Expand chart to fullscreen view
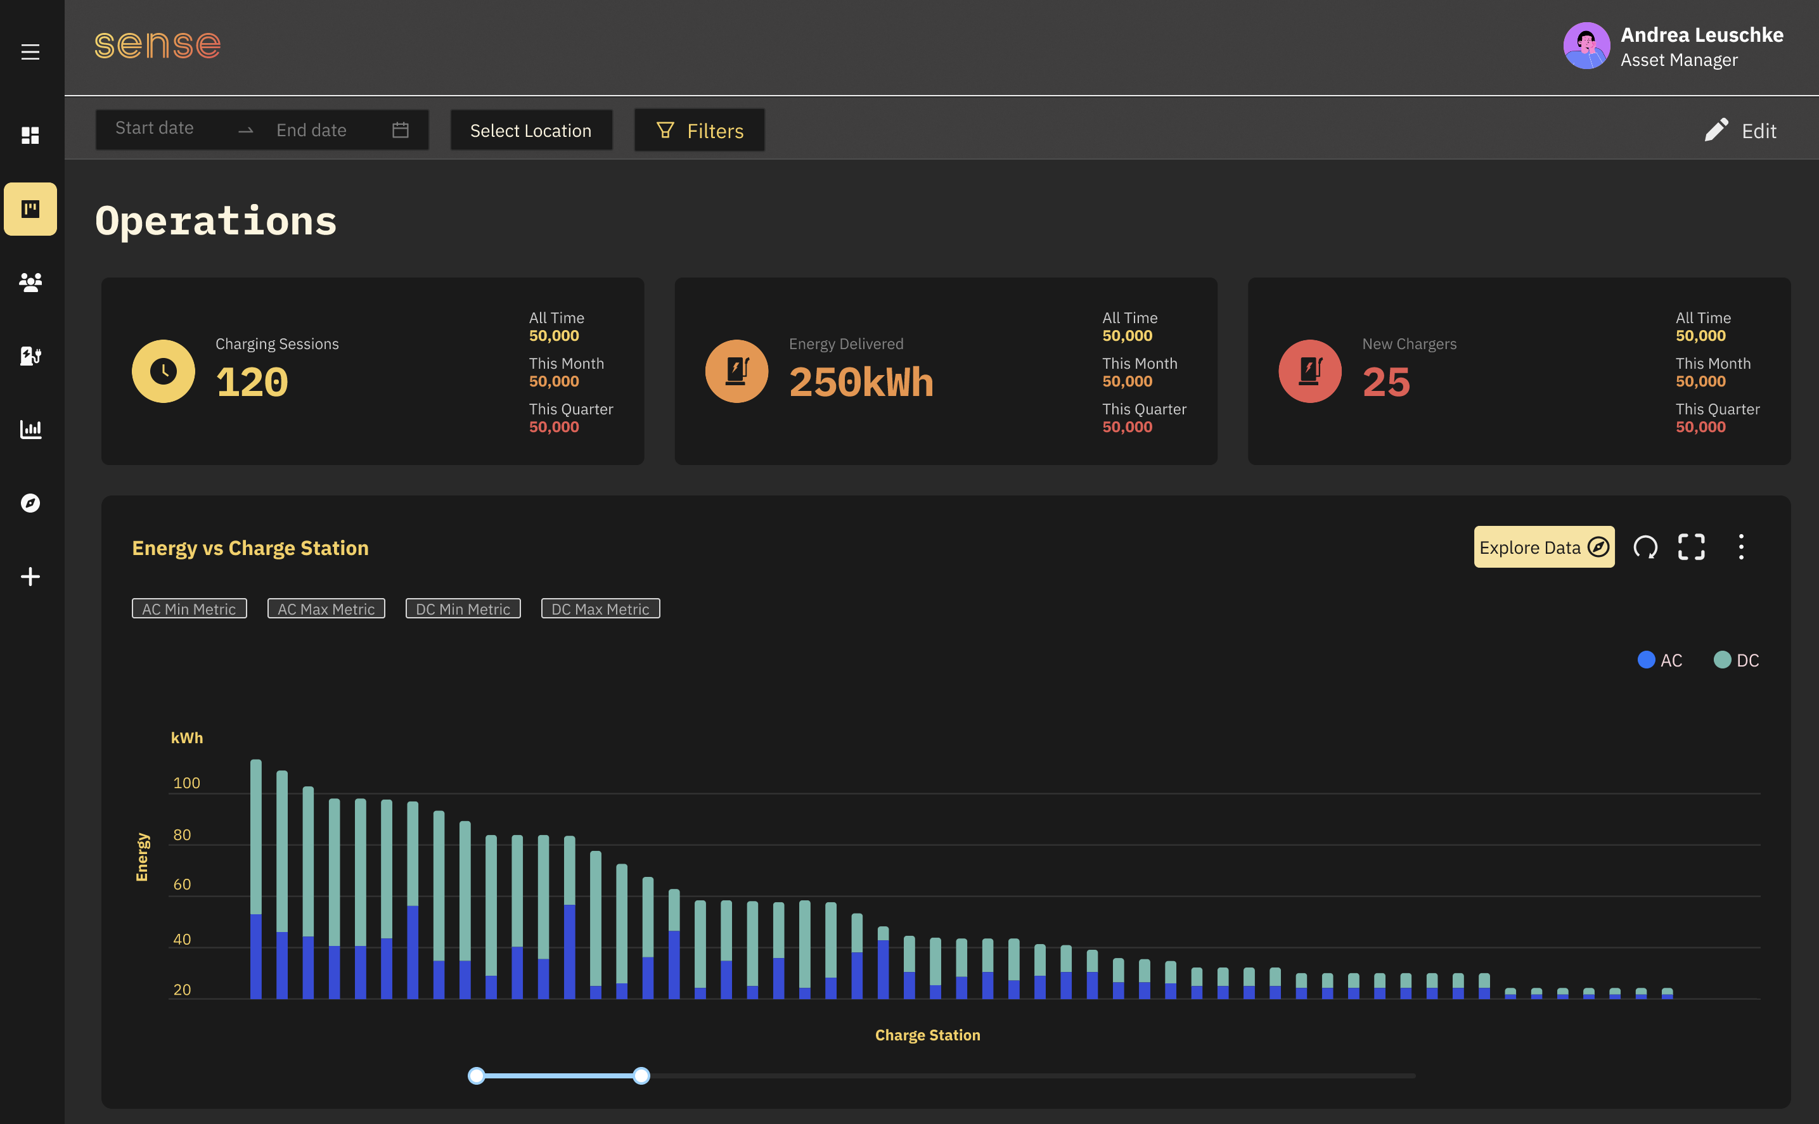The image size is (1819, 1124). [1691, 547]
